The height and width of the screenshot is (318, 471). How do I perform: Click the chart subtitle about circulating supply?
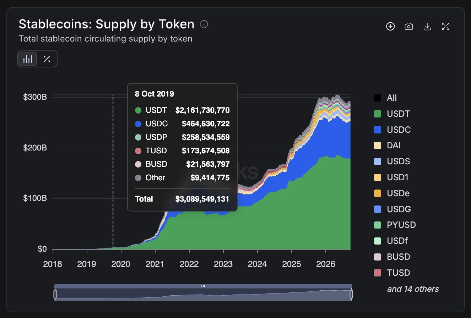click(105, 39)
